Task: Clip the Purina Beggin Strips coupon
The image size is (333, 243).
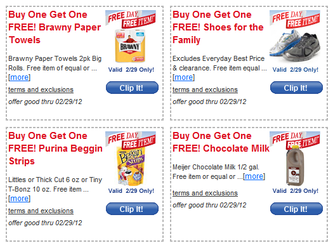Action: click(x=132, y=209)
